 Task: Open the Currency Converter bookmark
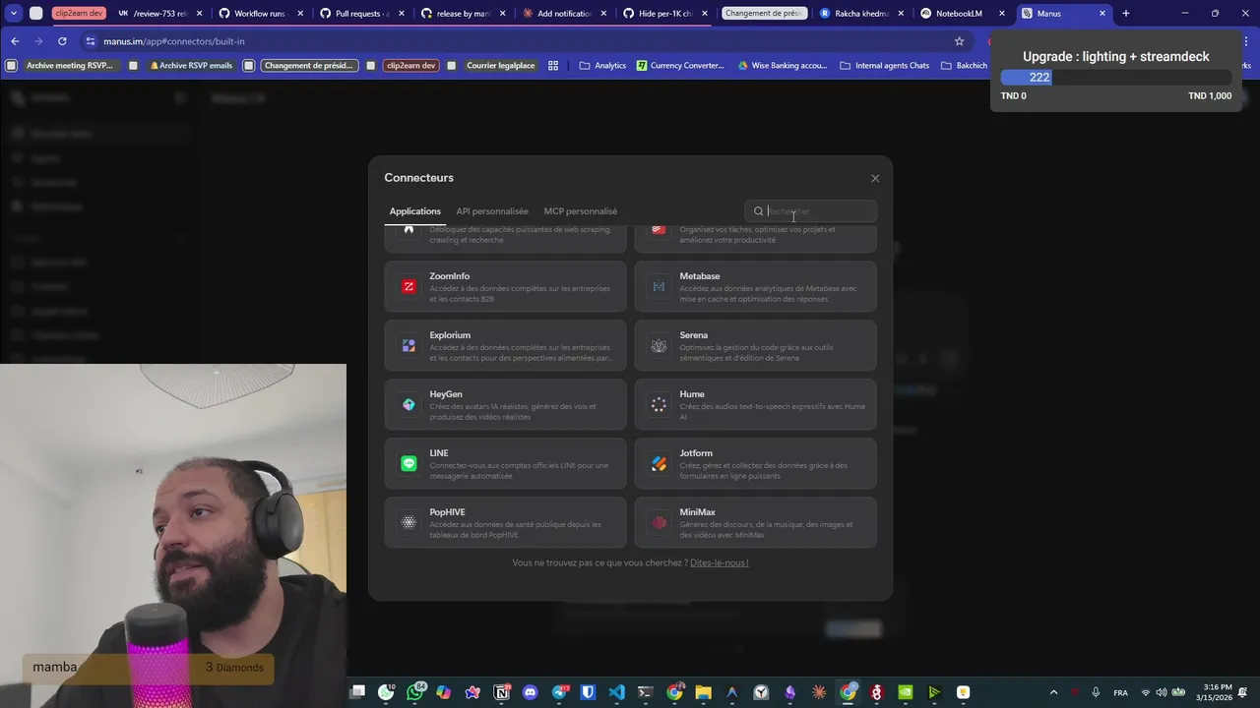pyautogui.click(x=679, y=66)
